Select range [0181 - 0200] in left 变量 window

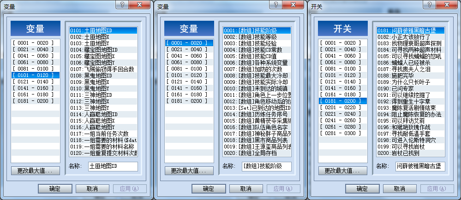pyautogui.click(x=36, y=101)
